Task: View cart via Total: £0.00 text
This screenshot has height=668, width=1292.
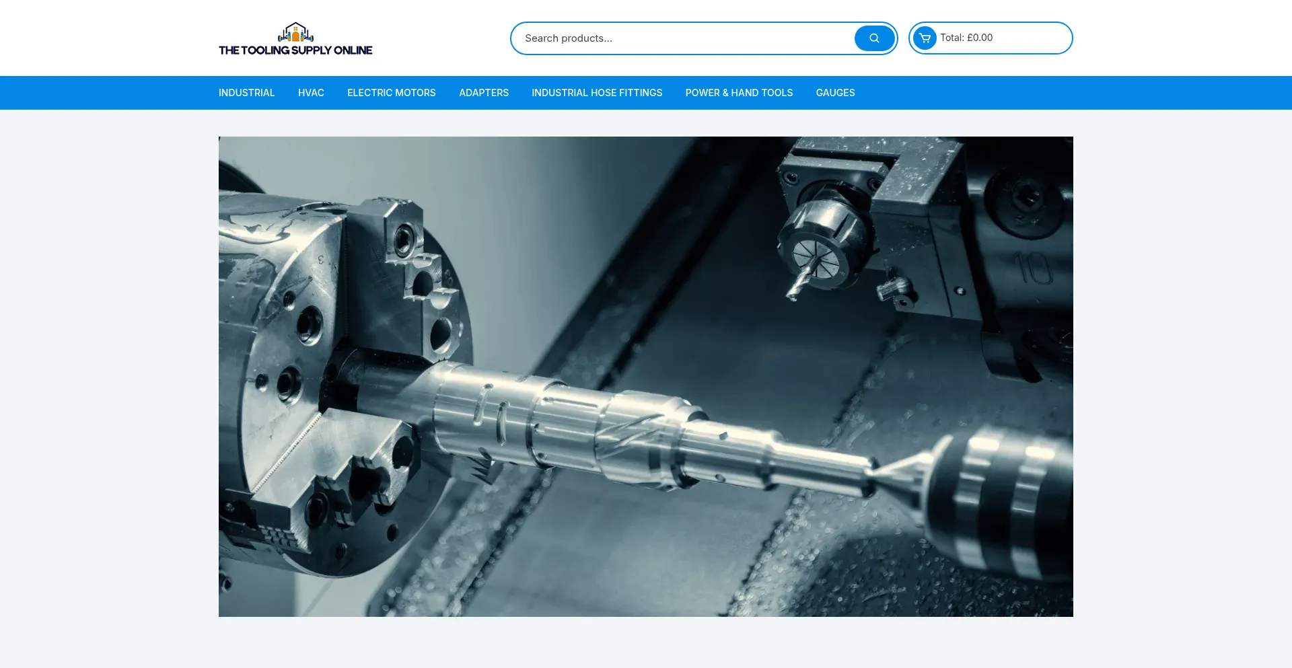Action: pos(966,38)
